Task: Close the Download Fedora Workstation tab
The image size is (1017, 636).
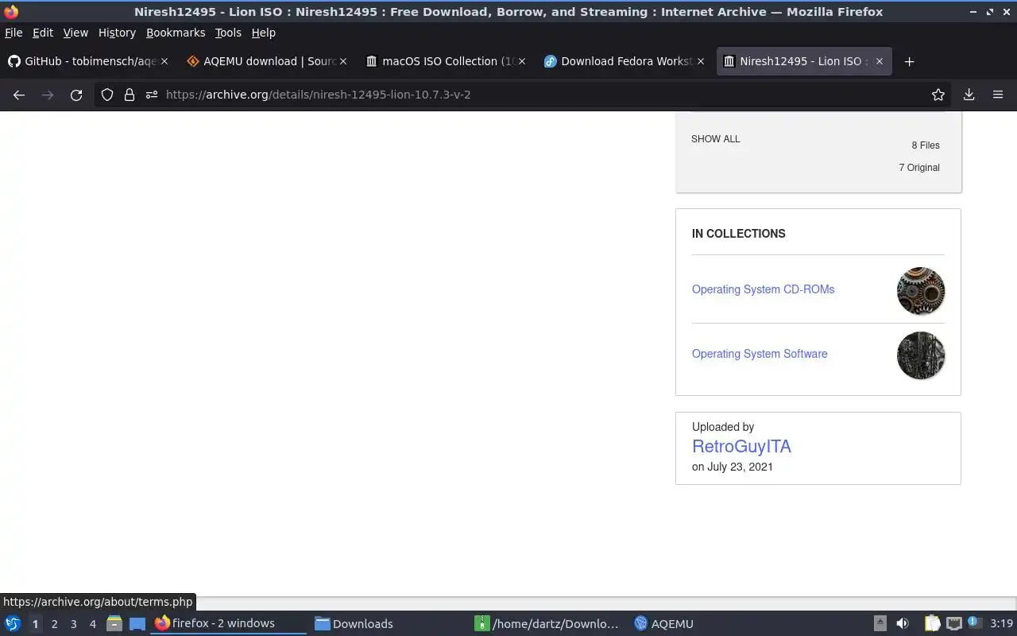Action: (701, 61)
